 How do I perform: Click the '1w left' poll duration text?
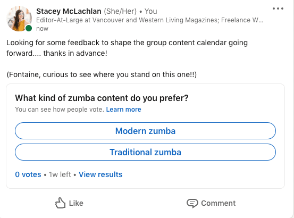[x=60, y=174]
